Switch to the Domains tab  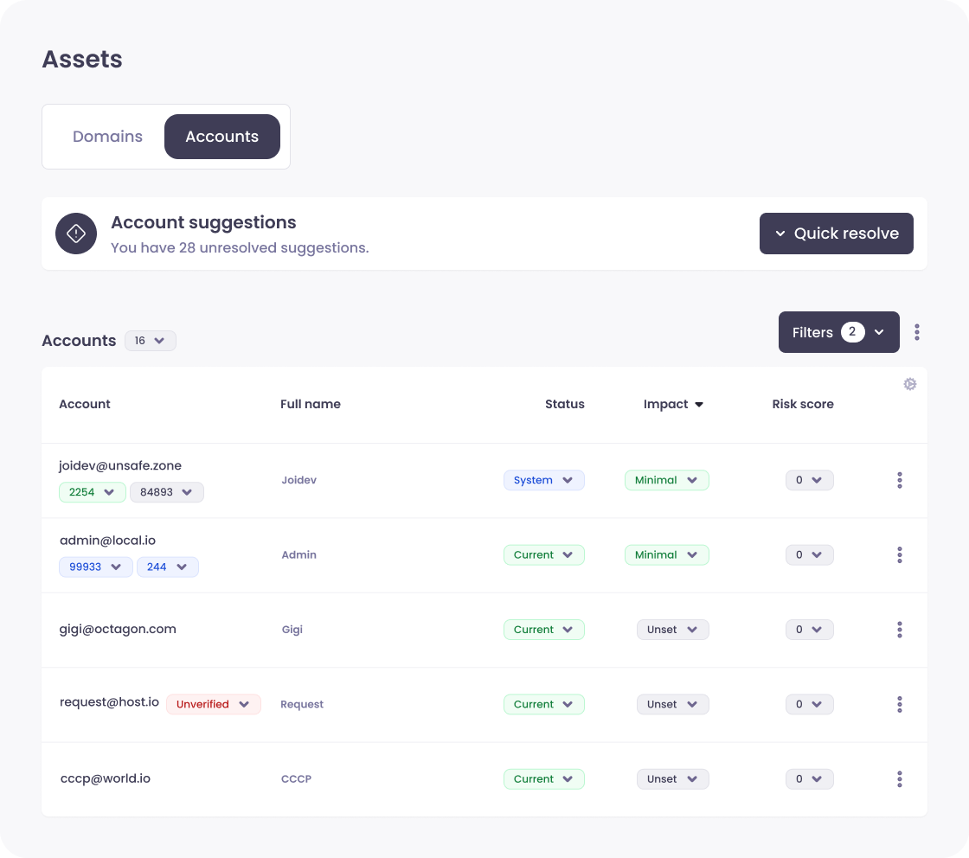(x=107, y=137)
